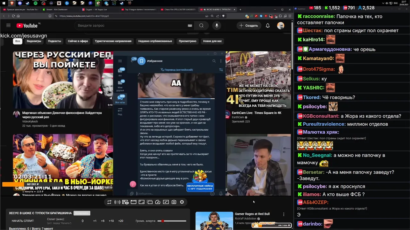
Task: Click the audio wave icon in toolbar
Action: coord(117,202)
